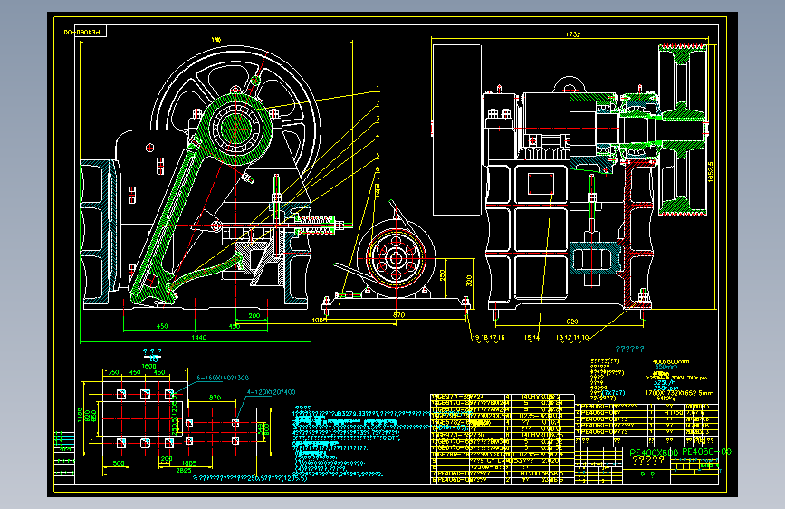Click the 920 dimension under the side view
The height and width of the screenshot is (509, 785).
pos(571,322)
